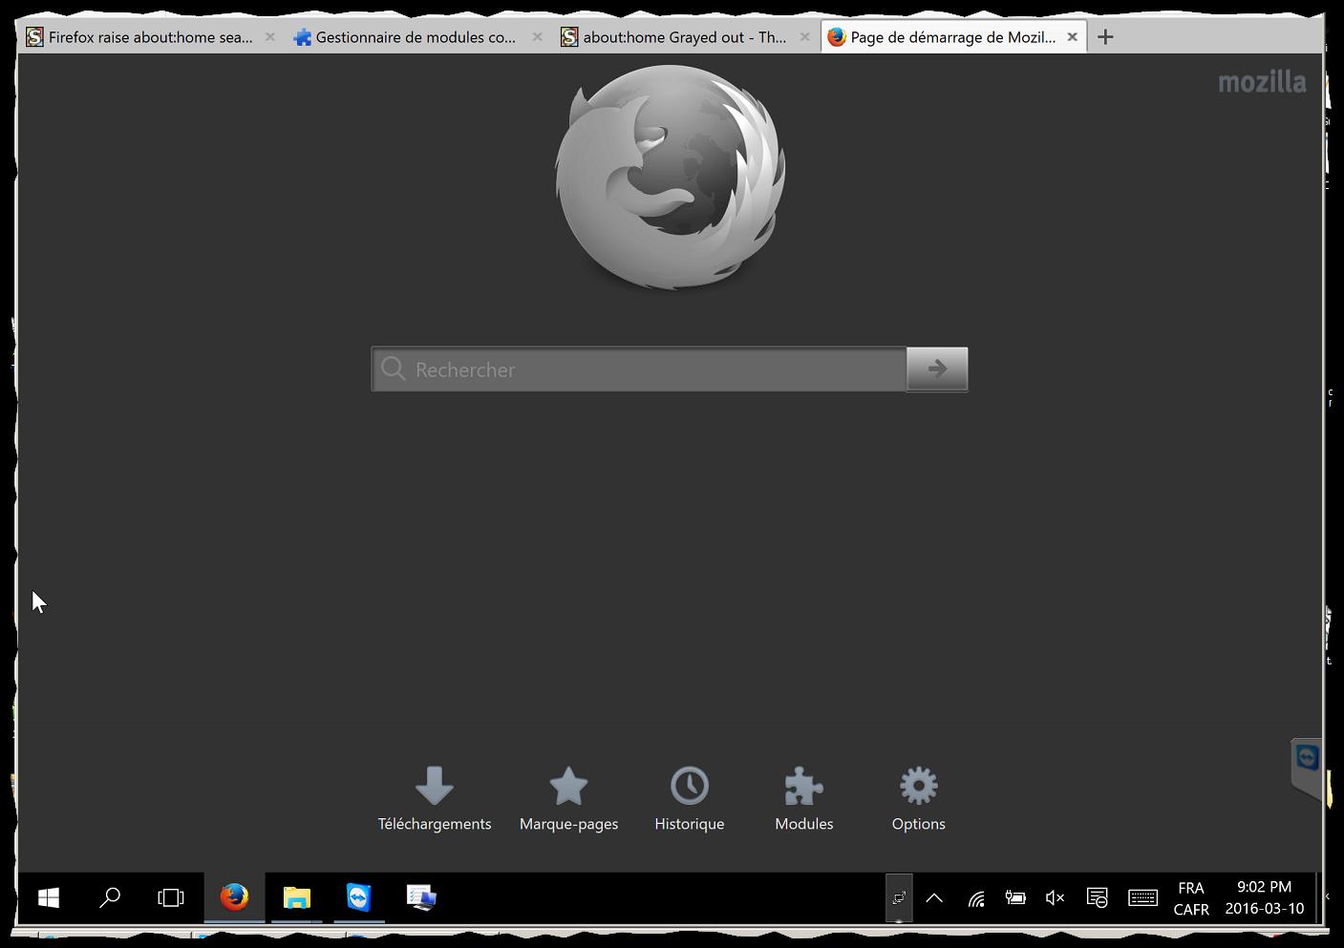Click the search arrow submit button

click(937, 369)
